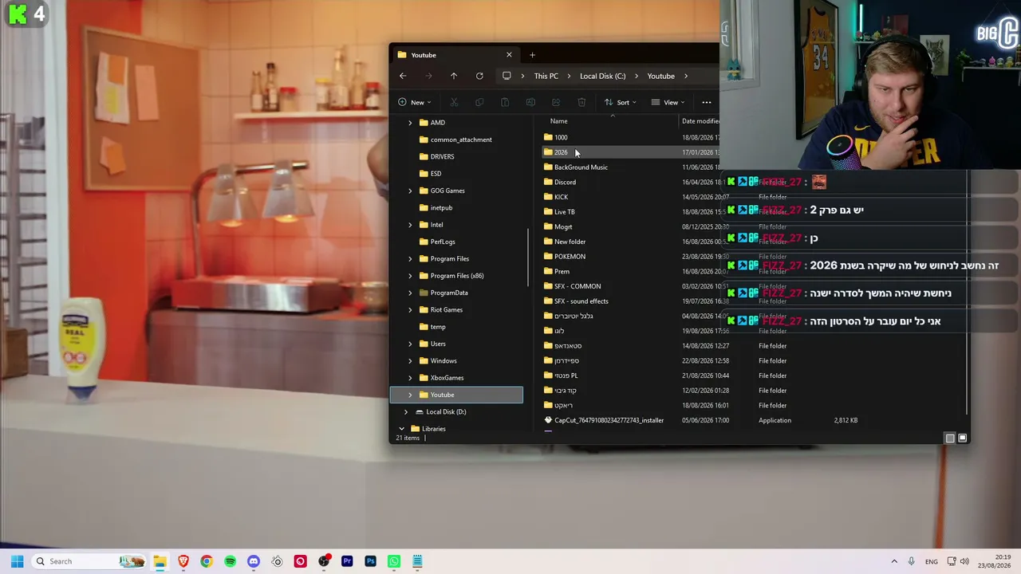This screenshot has height=574, width=1021.
Task: Click the navigation pane vertical scrollbar
Action: [x=528, y=259]
